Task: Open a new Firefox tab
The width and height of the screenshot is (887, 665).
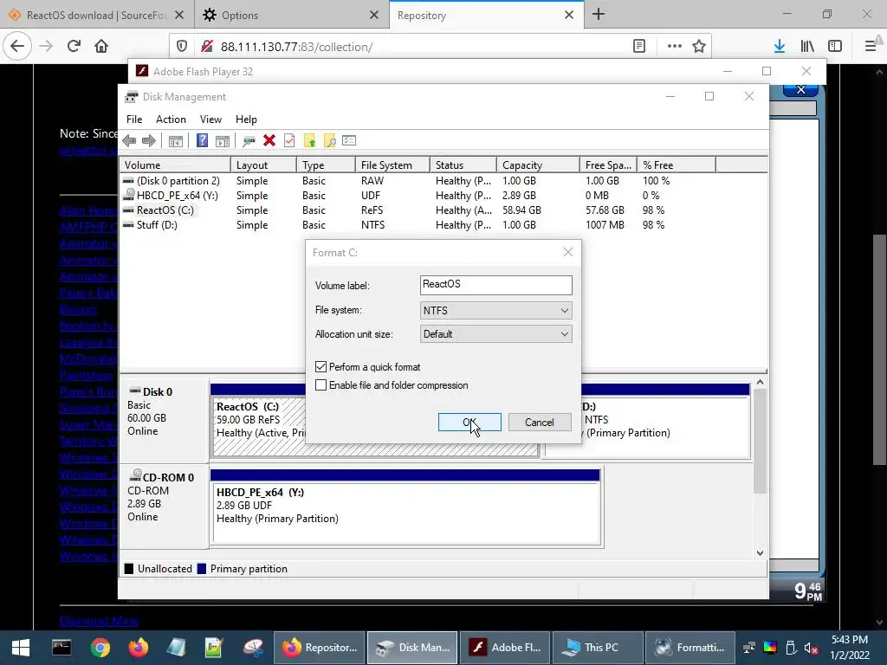Action: (x=599, y=15)
